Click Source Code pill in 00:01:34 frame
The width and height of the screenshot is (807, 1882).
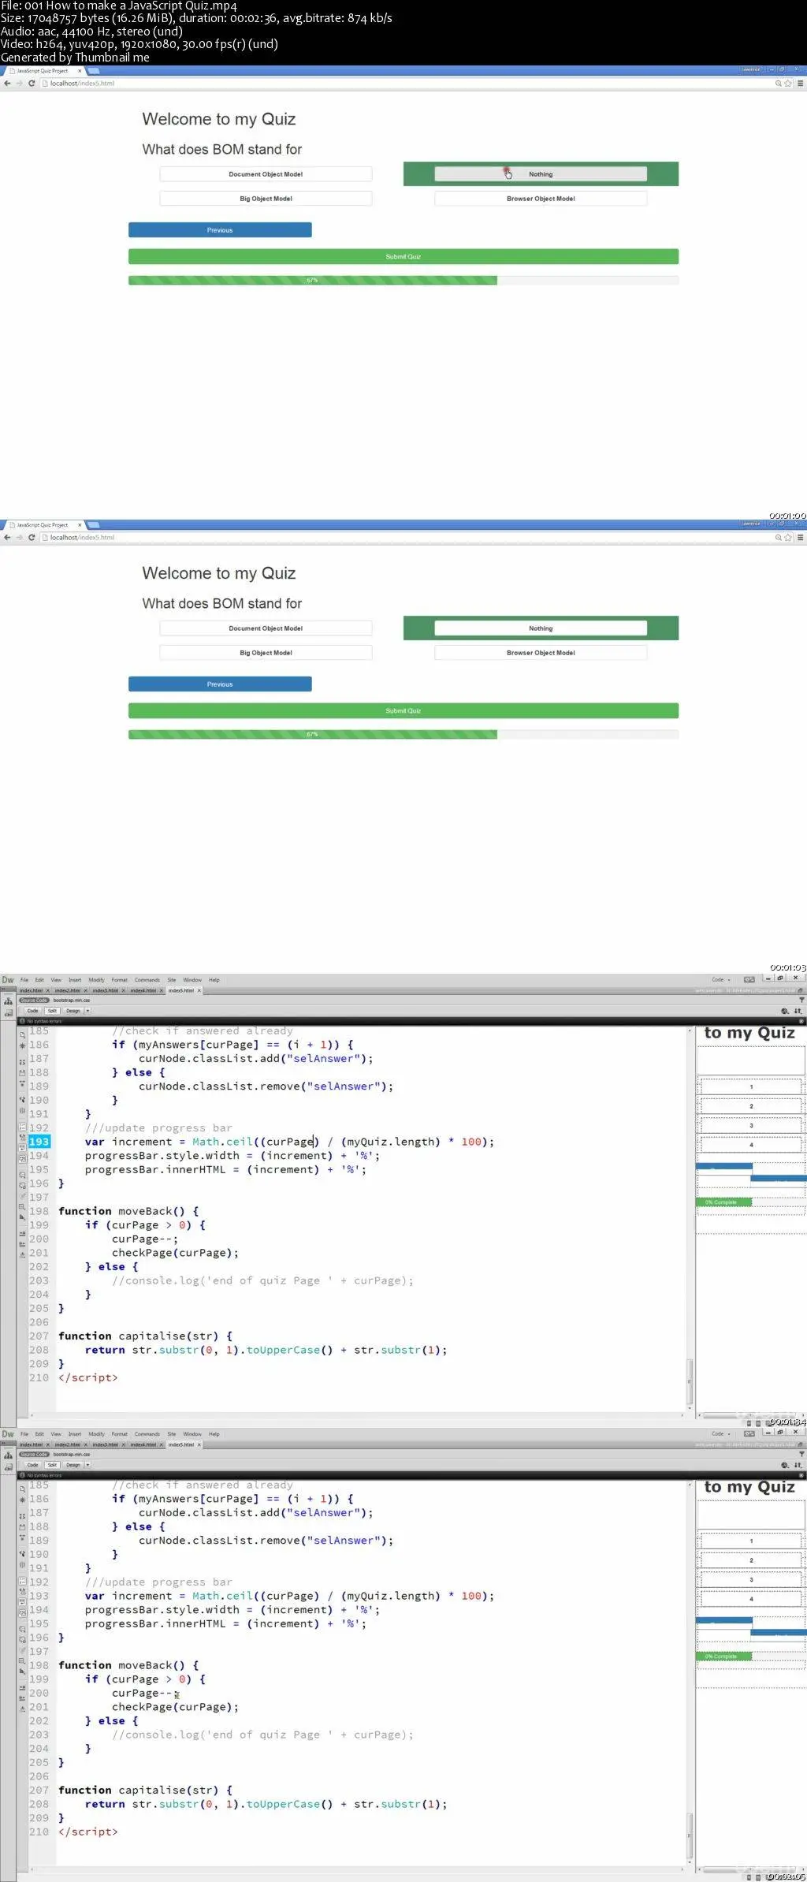click(34, 1001)
